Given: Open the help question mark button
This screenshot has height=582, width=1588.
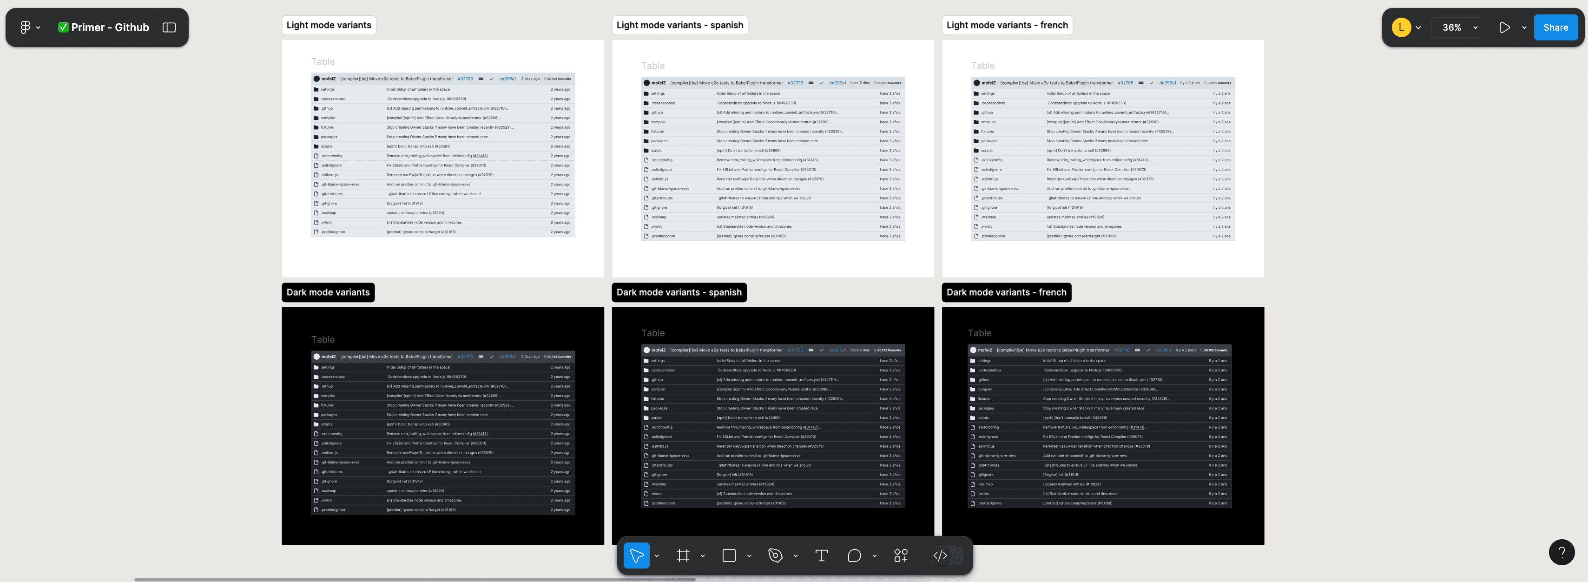Looking at the screenshot, I should coord(1562,552).
